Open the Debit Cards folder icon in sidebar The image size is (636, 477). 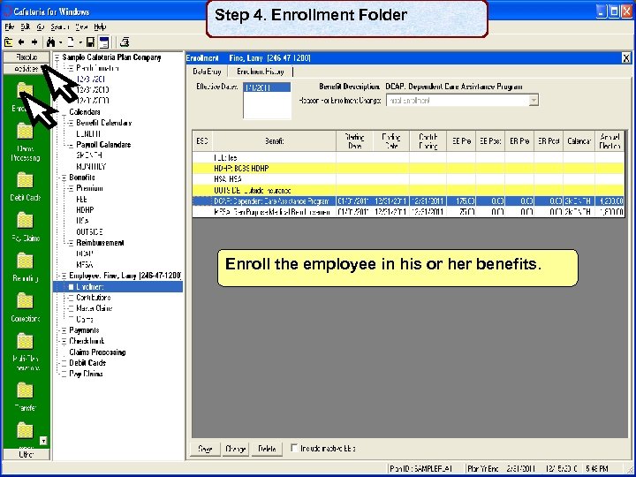25,180
